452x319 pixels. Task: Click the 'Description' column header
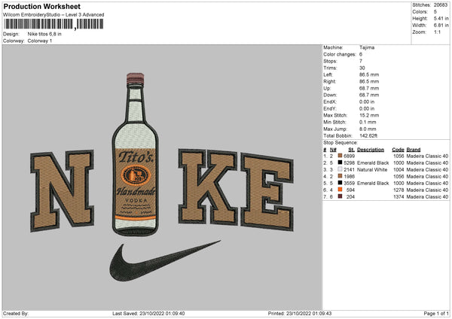(371, 150)
